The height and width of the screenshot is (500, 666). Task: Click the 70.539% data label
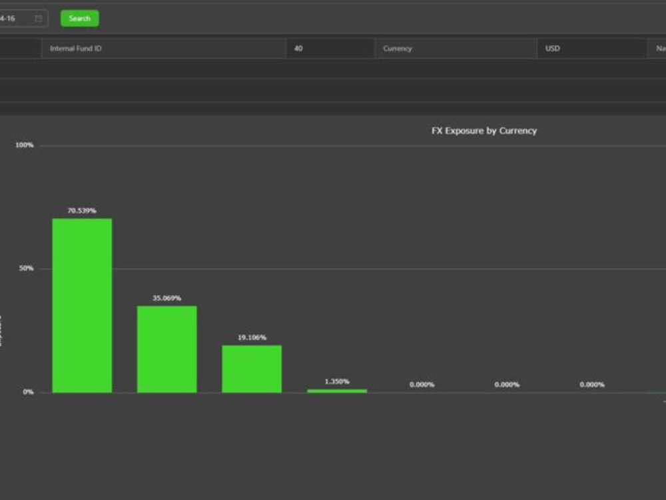coord(82,211)
